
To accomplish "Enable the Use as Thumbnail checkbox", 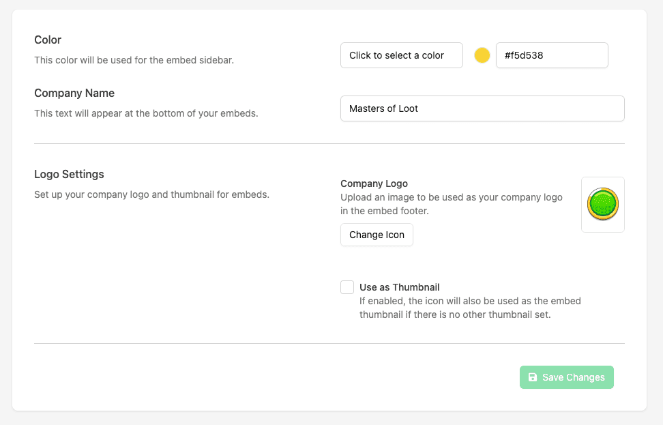I will (x=347, y=287).
